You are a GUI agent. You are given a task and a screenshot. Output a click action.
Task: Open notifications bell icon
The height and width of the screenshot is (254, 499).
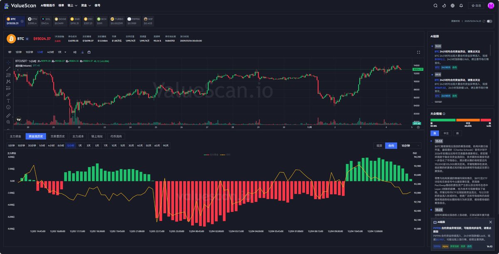point(461,5)
